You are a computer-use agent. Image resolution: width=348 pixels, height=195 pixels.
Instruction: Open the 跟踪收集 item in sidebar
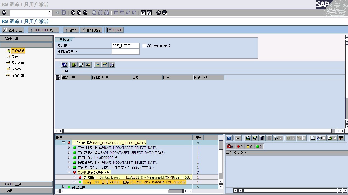(x=18, y=63)
